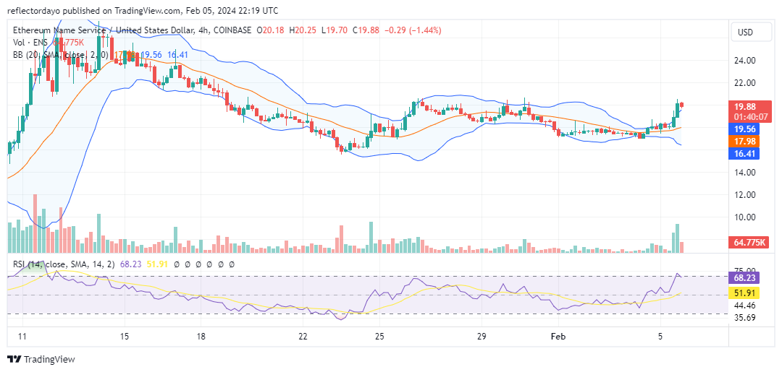Click the 14.00 price axis value
This screenshot has height=372, width=782.
coord(744,172)
